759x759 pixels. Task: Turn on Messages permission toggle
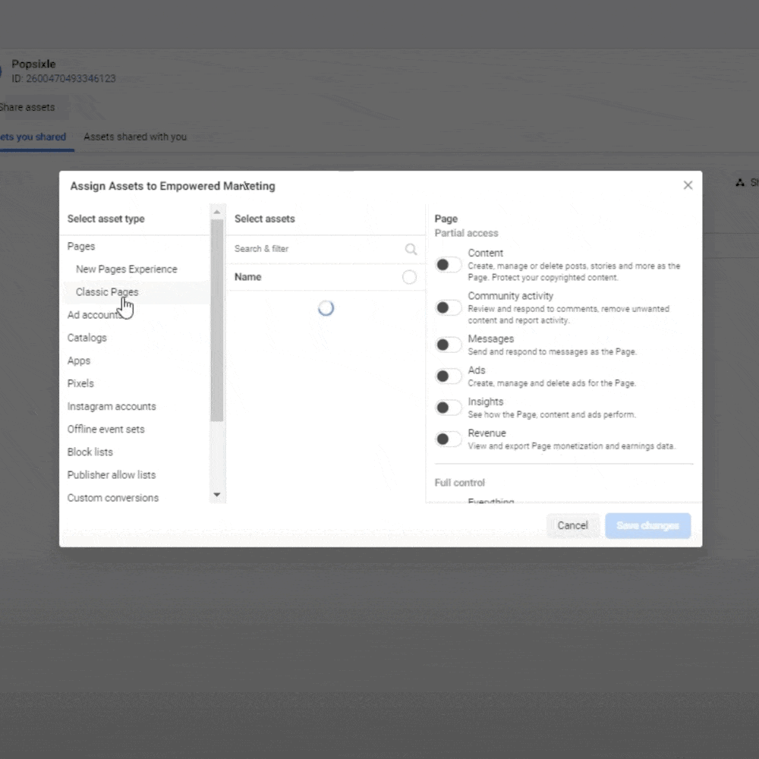[x=448, y=345]
